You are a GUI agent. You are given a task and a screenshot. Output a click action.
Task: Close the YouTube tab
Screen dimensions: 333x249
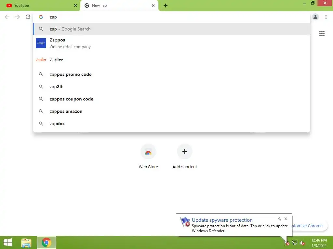click(75, 6)
